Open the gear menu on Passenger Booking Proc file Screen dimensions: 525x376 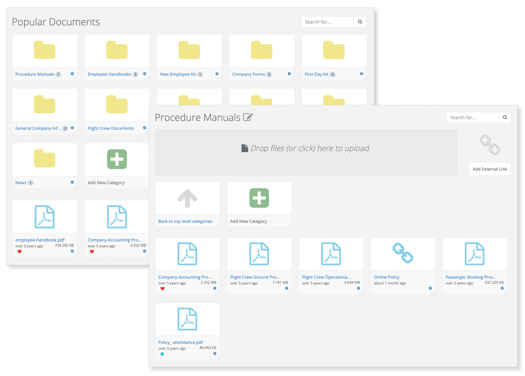pos(502,289)
